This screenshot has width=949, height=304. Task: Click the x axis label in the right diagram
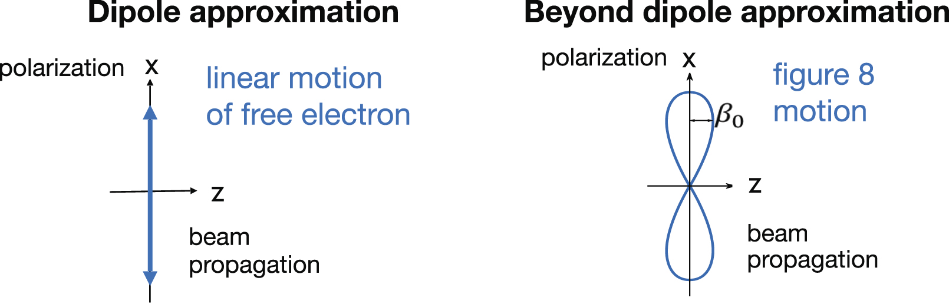(x=688, y=59)
